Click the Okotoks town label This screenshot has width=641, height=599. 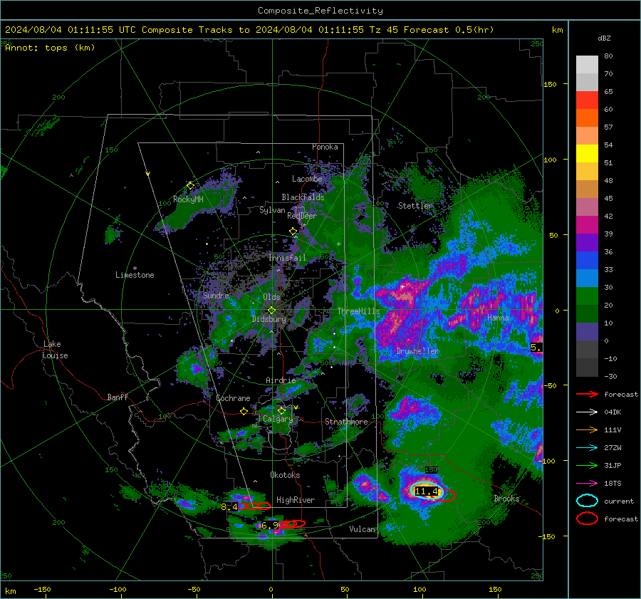285,475
